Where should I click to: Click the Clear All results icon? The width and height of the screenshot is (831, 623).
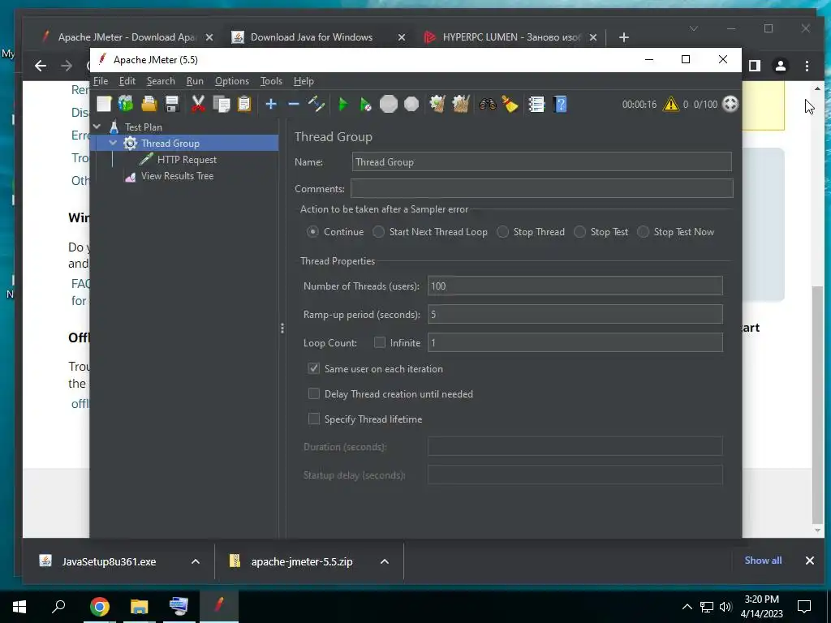(x=461, y=104)
